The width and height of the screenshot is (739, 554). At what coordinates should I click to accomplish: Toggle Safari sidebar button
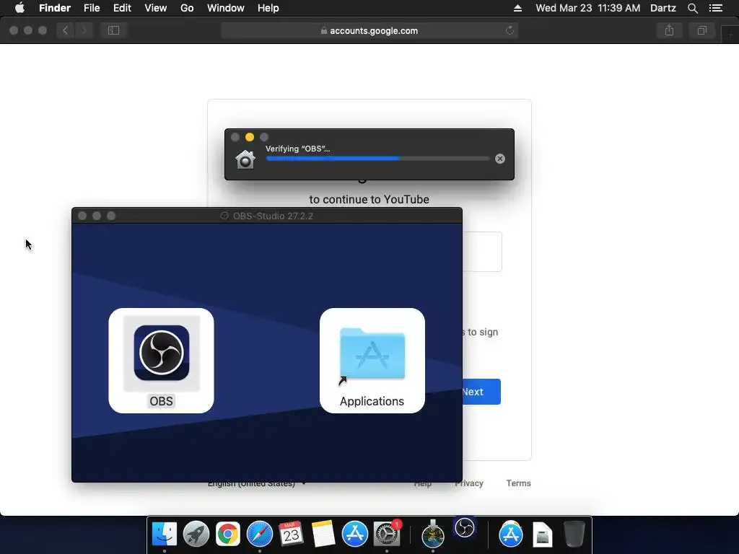tap(113, 30)
